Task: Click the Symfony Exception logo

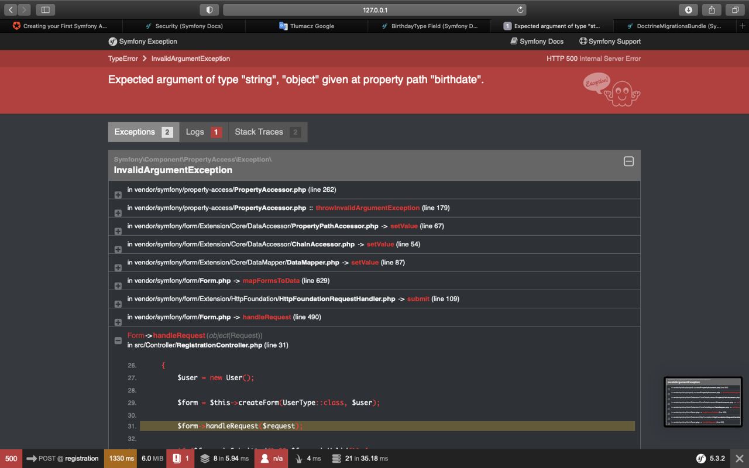Action: coord(143,41)
